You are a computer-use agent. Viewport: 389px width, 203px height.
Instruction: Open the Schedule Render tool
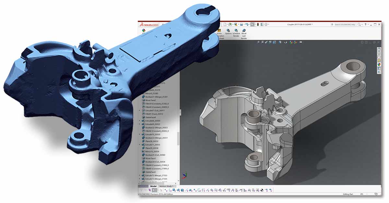click(236, 30)
